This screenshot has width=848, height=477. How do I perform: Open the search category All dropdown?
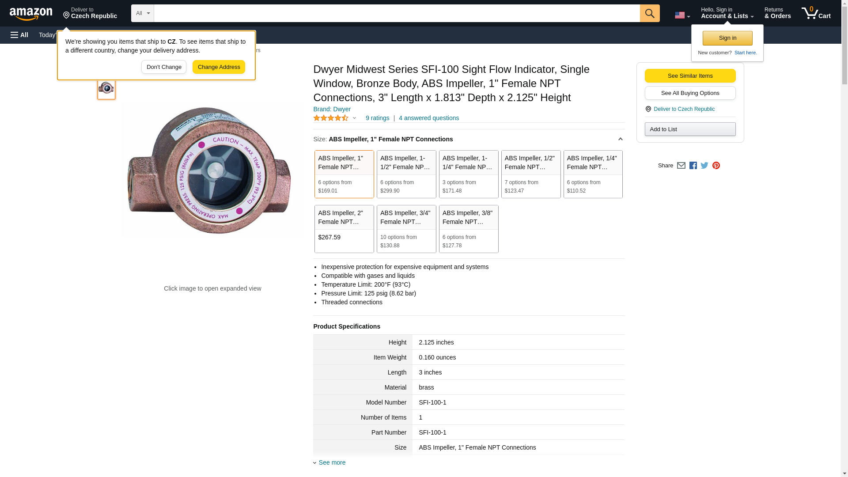click(142, 13)
